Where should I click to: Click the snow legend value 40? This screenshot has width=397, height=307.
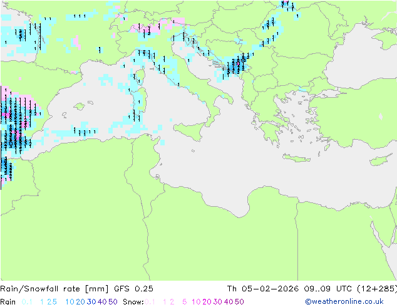pyautogui.click(x=229, y=302)
